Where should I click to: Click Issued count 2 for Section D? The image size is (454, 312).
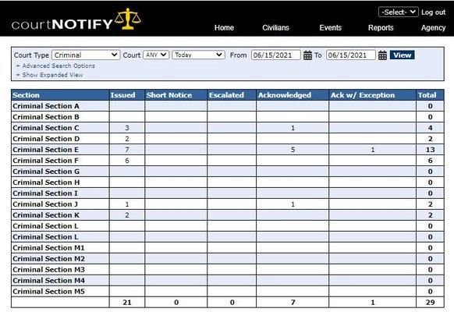tap(127, 139)
